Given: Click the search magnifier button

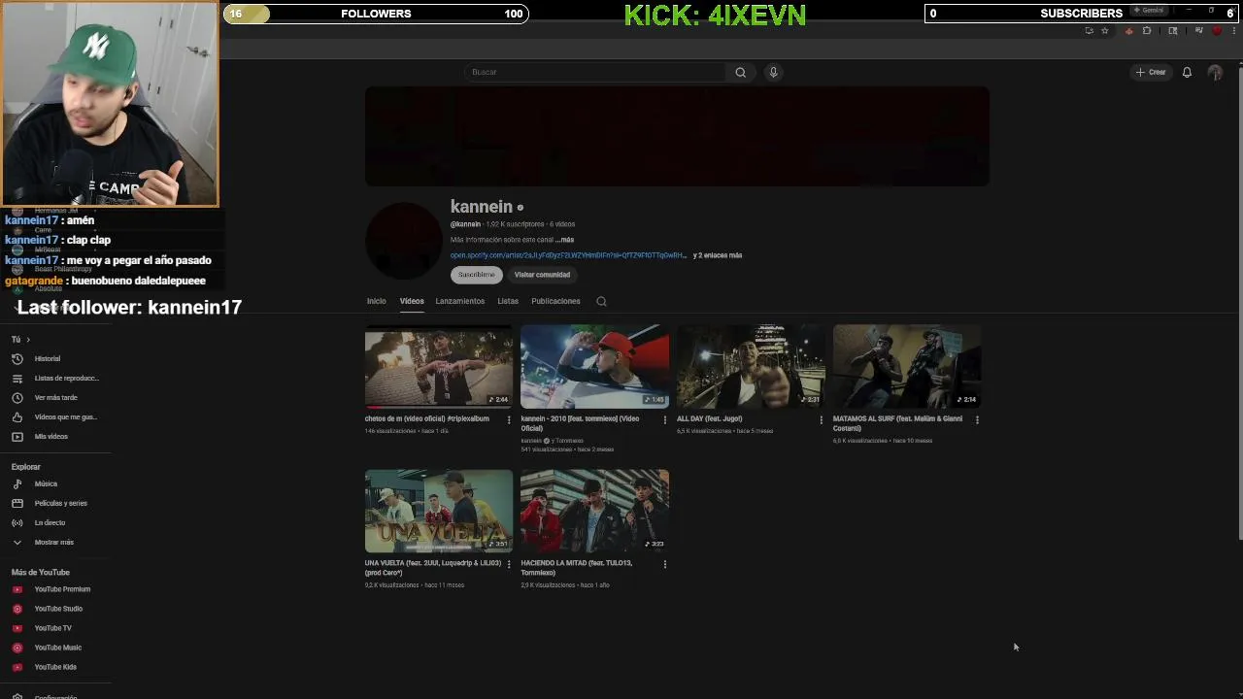Looking at the screenshot, I should point(740,72).
